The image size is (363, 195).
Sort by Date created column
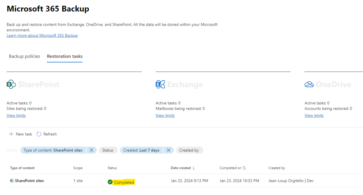click(181, 168)
